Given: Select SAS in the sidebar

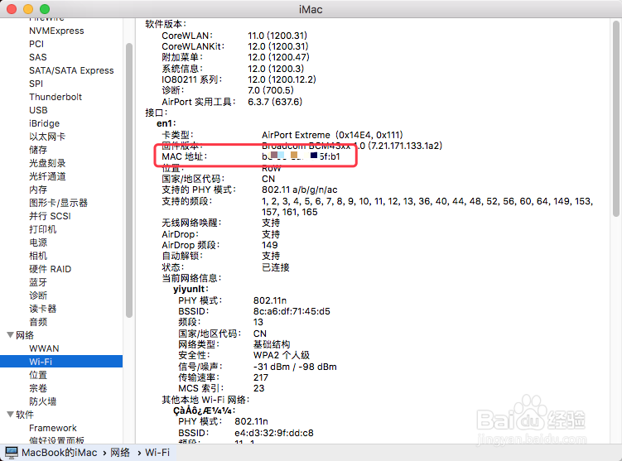Looking at the screenshot, I should 38,57.
